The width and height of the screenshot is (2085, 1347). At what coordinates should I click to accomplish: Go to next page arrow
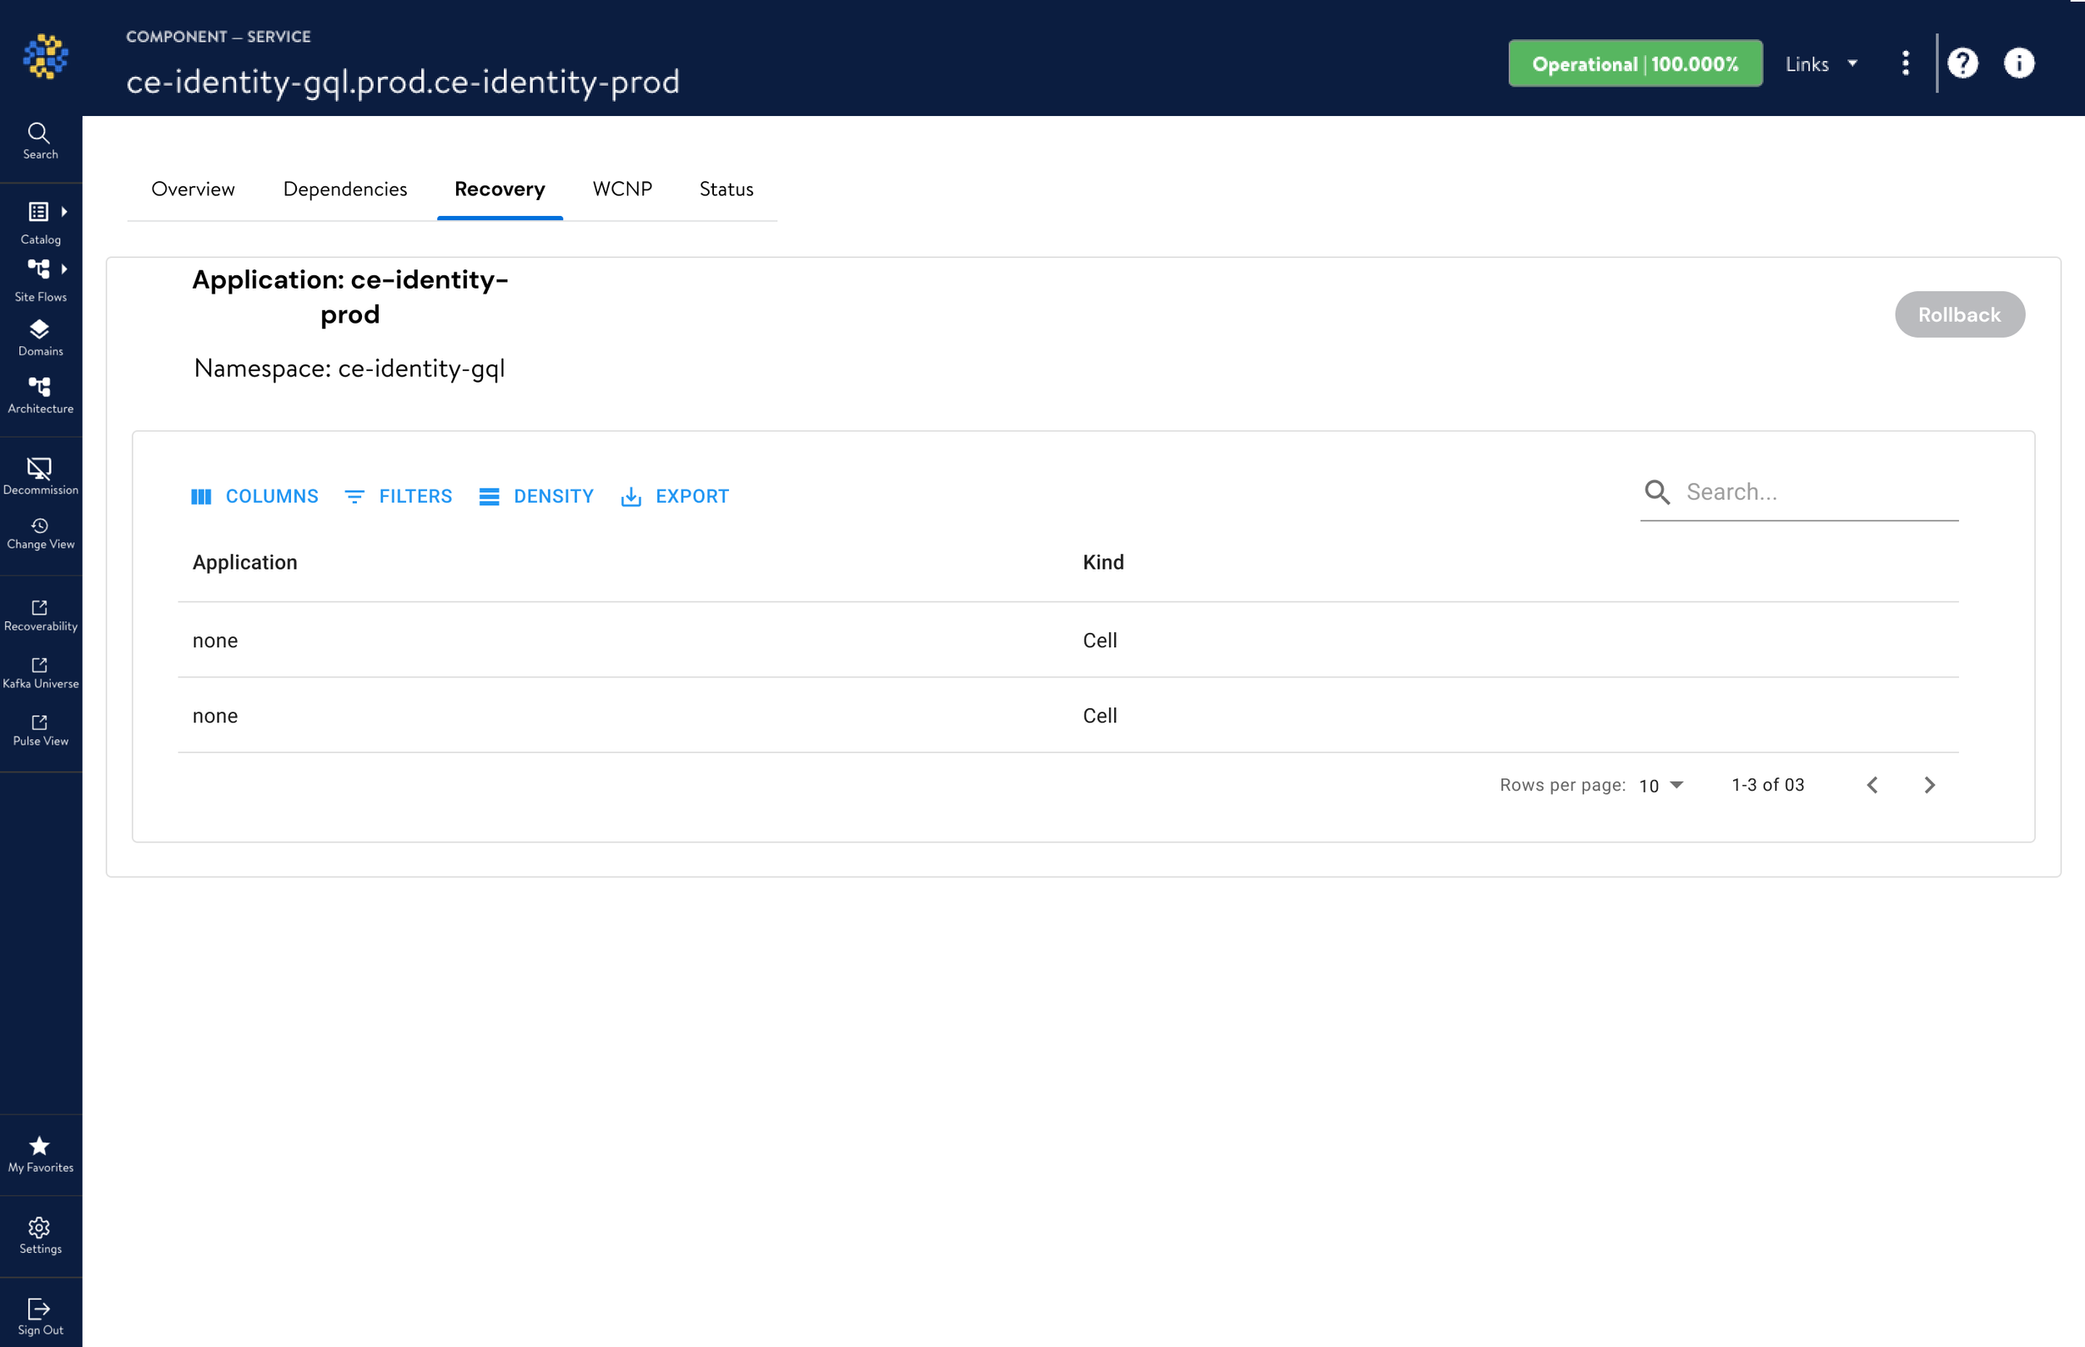pos(1928,785)
